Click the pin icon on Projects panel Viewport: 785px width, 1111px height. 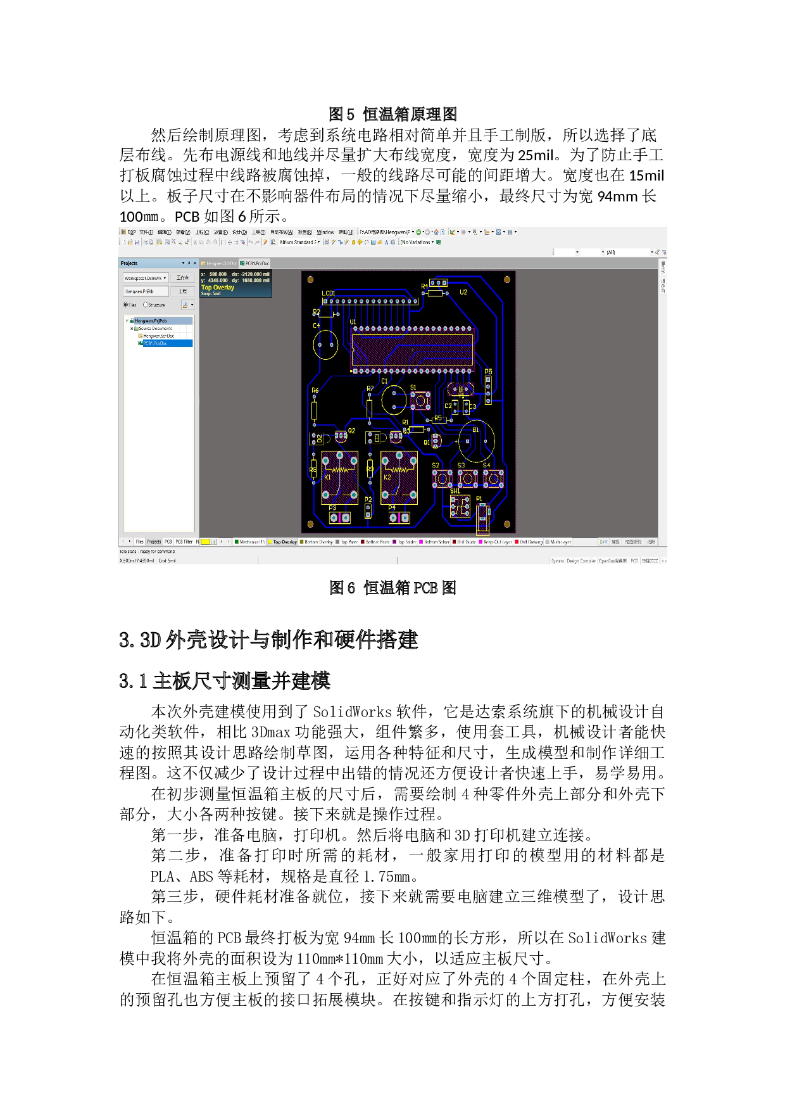(x=189, y=263)
